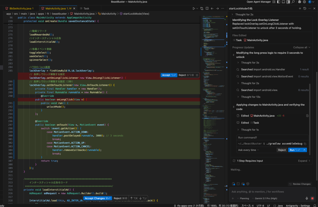Viewport: 318px width, 207px height.
Task: Start a new agent conversation
Action: [300, 8]
